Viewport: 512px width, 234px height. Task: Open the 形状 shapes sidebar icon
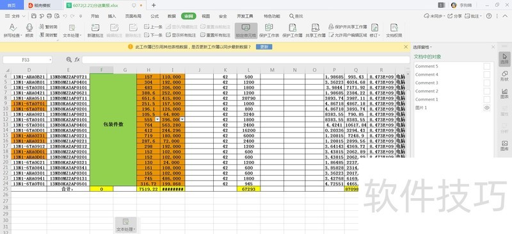coord(504,76)
